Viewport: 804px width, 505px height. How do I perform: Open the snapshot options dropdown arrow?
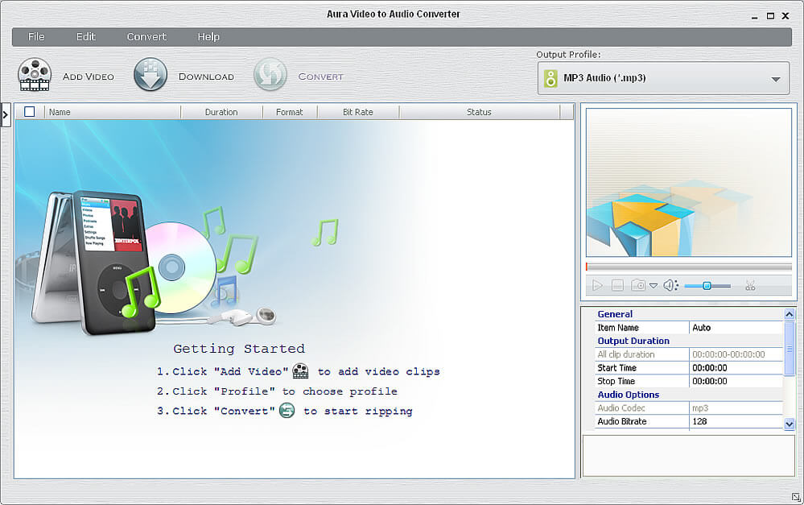pyautogui.click(x=654, y=286)
